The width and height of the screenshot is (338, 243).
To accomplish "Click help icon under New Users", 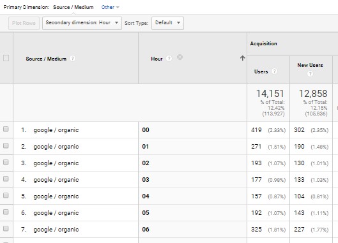I will [x=310, y=74].
